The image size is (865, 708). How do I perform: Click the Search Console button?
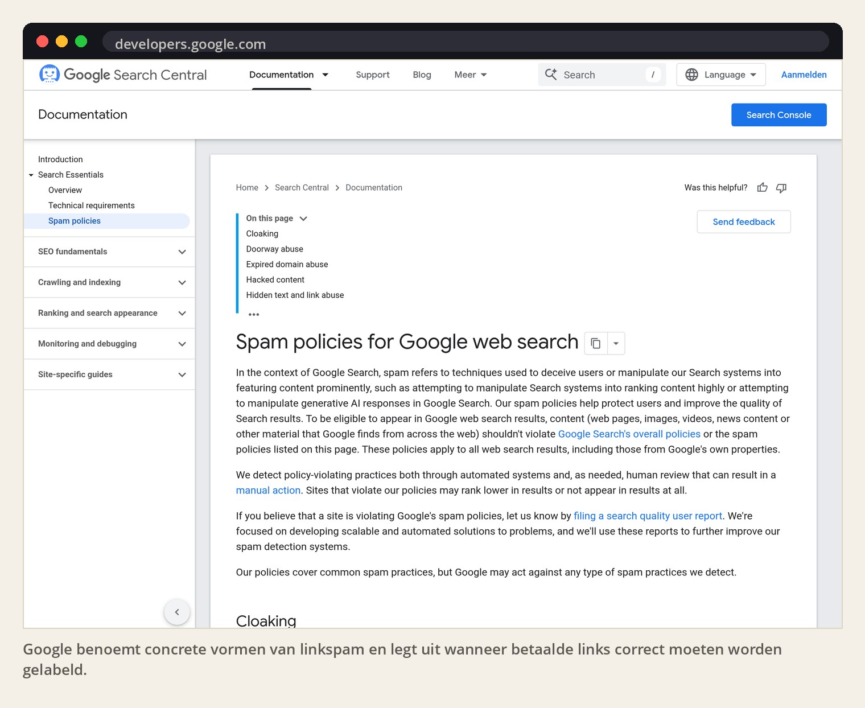(778, 115)
